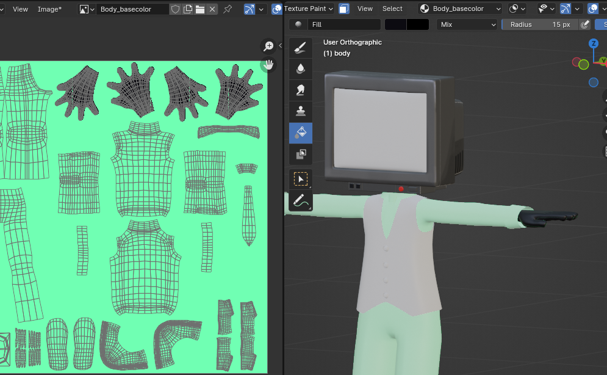
Task: Toggle viewport overlays button
Action: pos(593,9)
